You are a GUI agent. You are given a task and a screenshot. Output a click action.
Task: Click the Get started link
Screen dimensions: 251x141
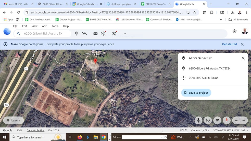[229, 44]
